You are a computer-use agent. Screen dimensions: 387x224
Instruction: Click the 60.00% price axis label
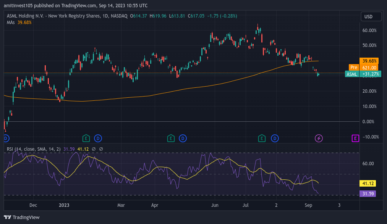click(369, 31)
